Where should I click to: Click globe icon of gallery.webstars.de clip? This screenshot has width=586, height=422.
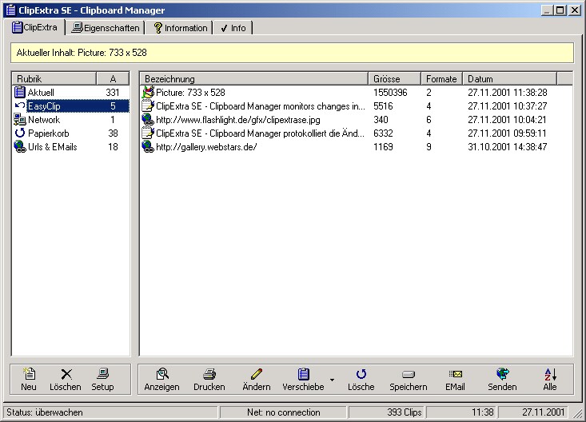tap(148, 146)
